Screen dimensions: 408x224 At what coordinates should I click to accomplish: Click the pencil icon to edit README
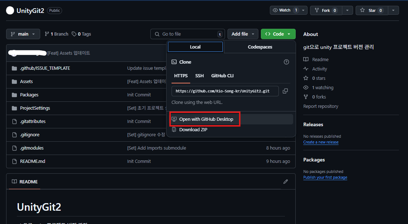[285, 182]
